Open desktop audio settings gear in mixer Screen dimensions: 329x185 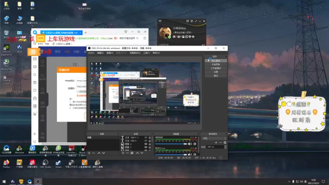tap(195, 144)
